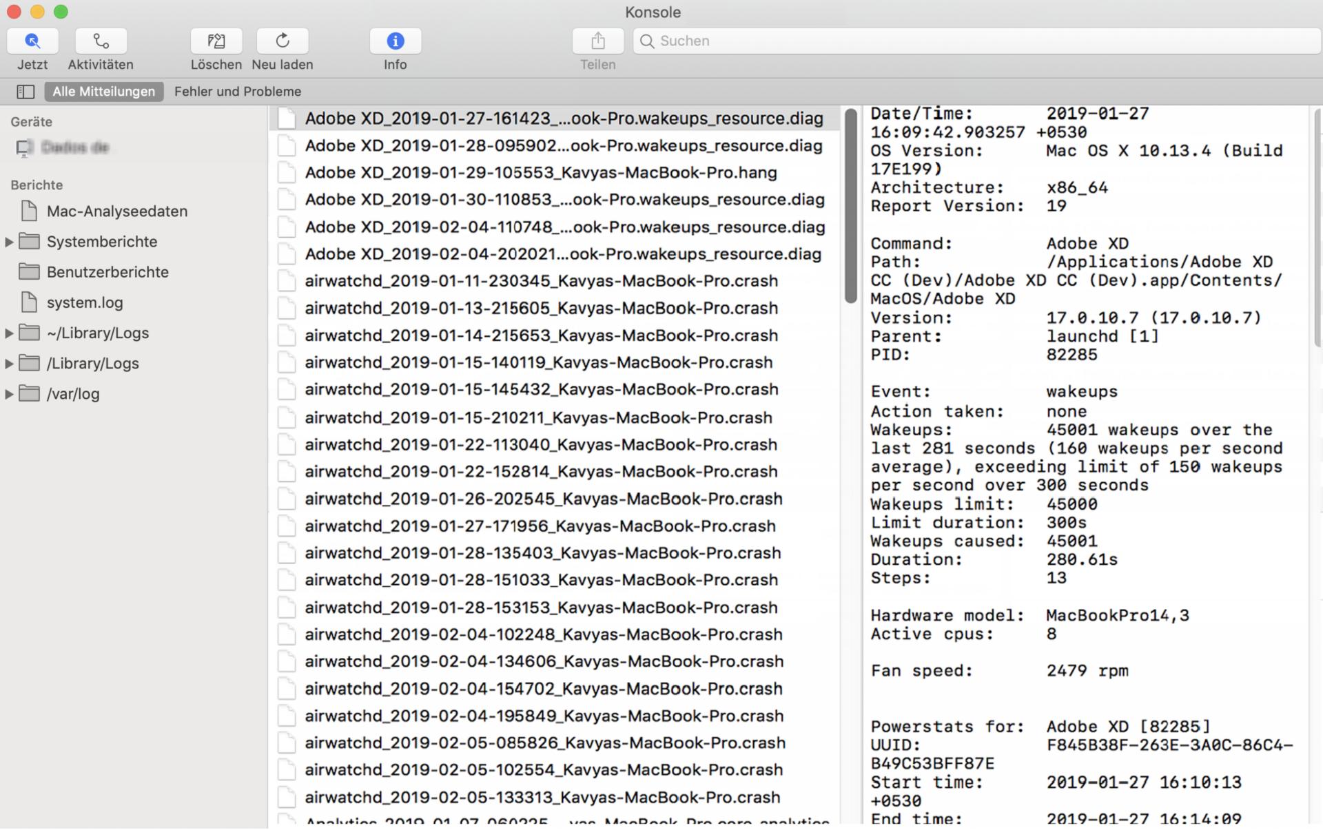1323x830 pixels.
Task: Expand the /var/log folder
Action: (8, 394)
